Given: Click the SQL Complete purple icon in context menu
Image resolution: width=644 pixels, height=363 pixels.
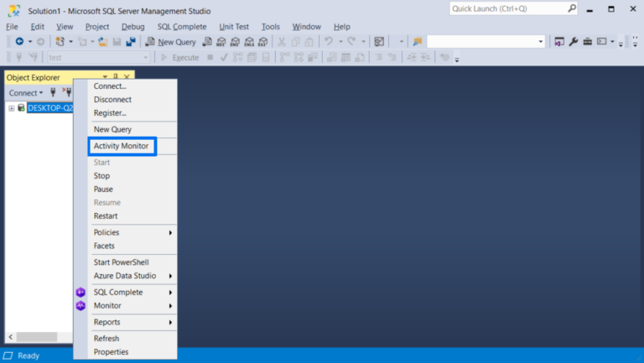Looking at the screenshot, I should (80, 293).
